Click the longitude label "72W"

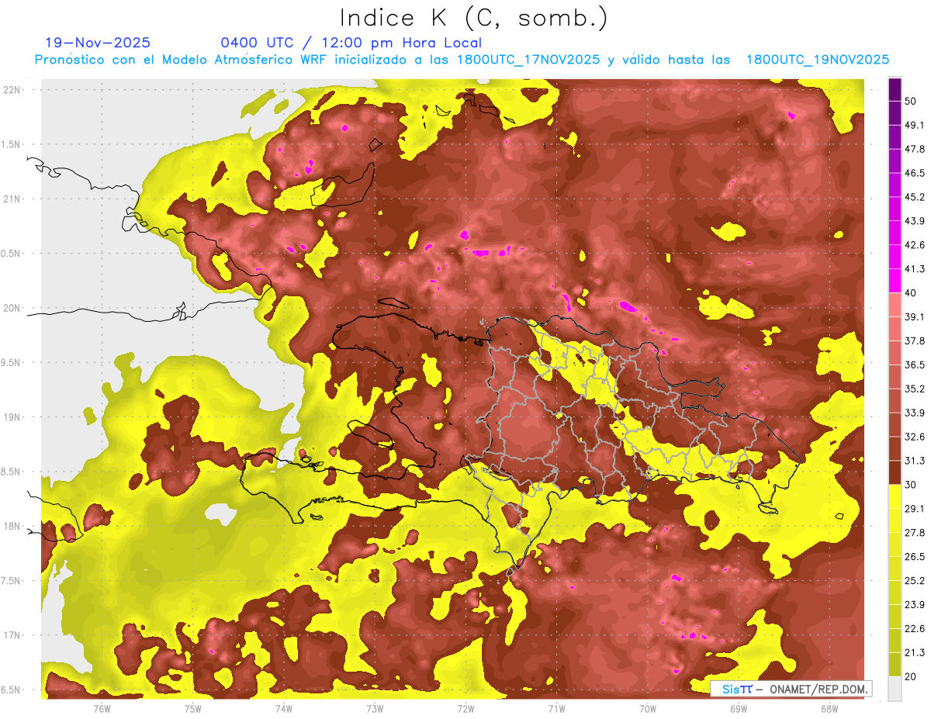[x=465, y=709]
